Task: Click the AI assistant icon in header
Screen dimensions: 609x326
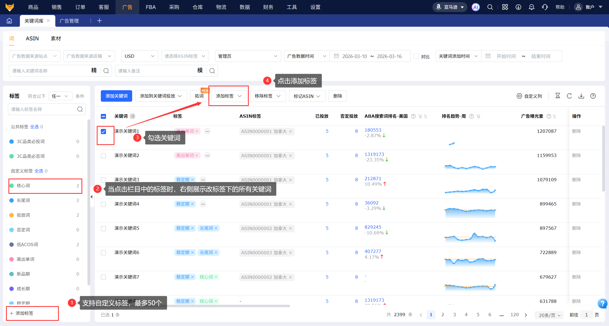Action: point(475,7)
